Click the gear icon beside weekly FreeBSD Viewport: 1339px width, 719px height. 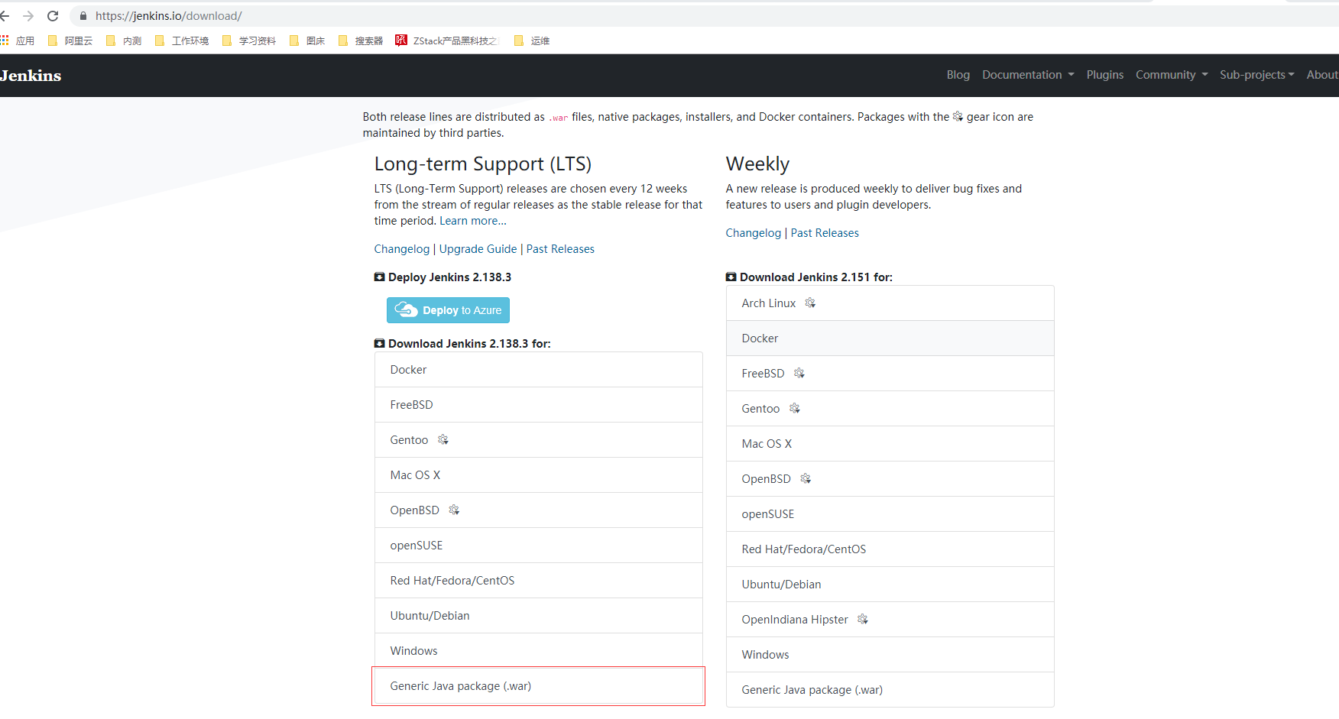(799, 374)
